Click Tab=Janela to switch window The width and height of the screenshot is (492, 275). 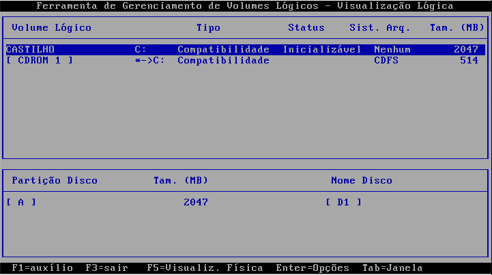coord(393,268)
